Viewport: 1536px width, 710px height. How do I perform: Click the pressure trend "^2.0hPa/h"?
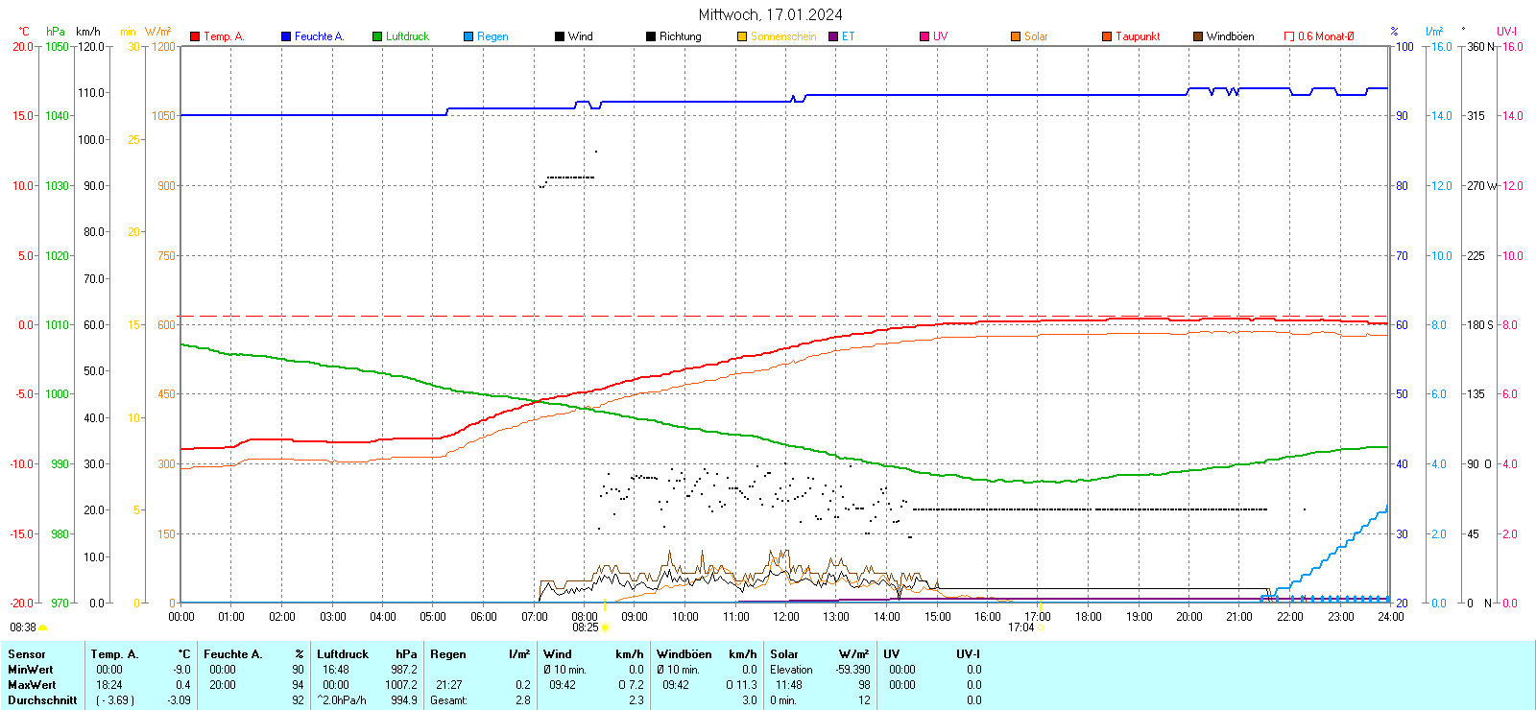(x=343, y=700)
